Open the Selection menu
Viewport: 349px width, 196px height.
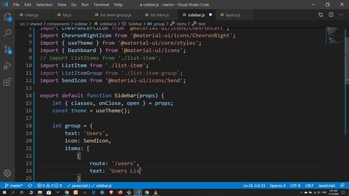click(x=44, y=4)
